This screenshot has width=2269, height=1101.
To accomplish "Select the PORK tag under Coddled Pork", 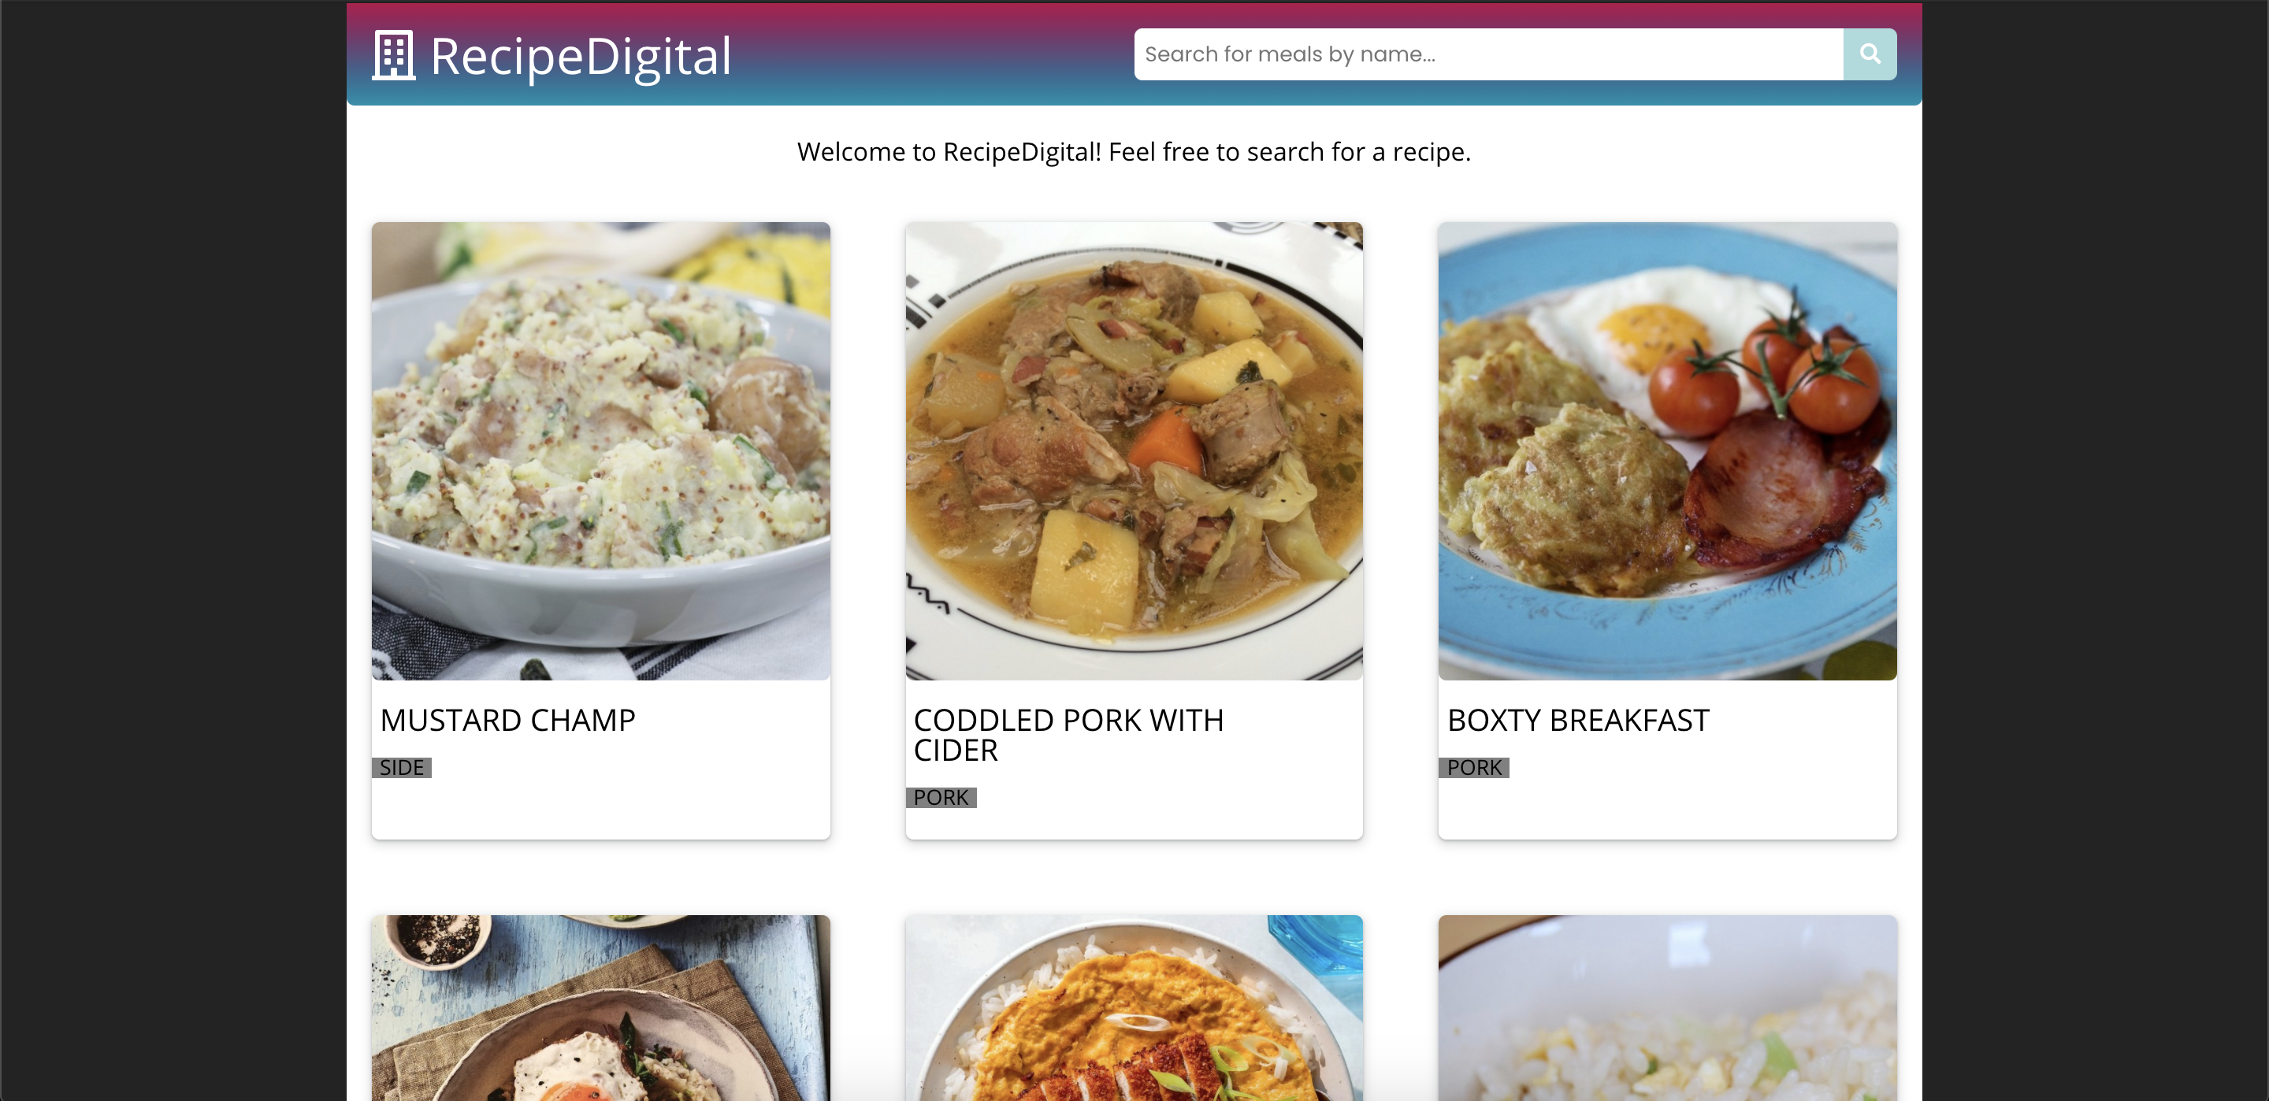I will point(941,797).
